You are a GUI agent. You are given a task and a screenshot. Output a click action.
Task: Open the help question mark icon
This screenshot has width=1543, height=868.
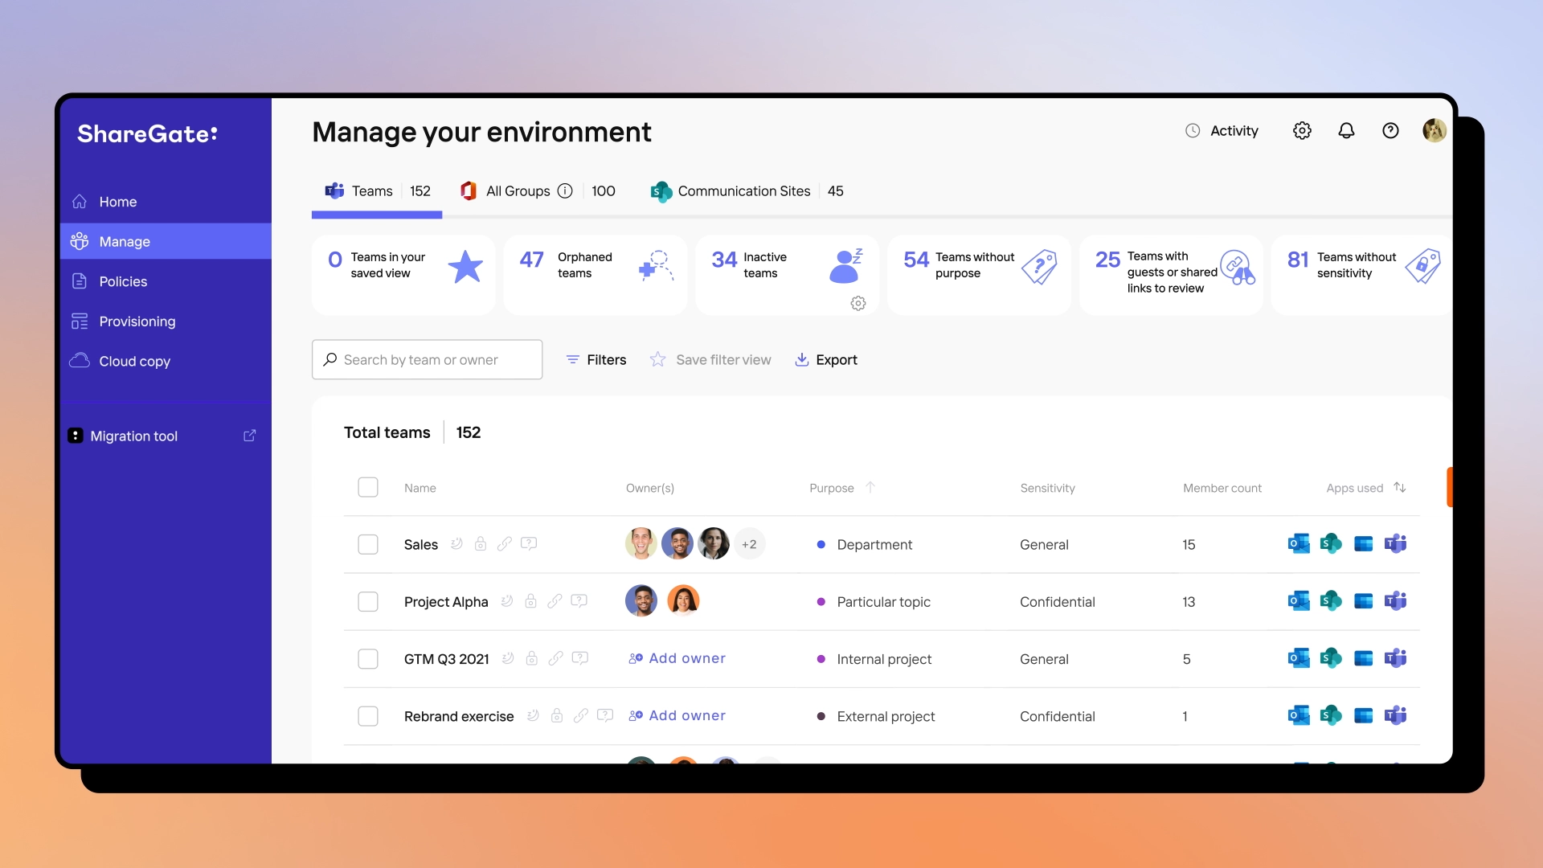[1390, 130]
